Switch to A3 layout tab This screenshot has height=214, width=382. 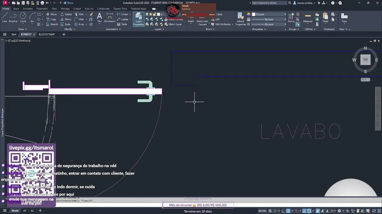(x=25, y=211)
